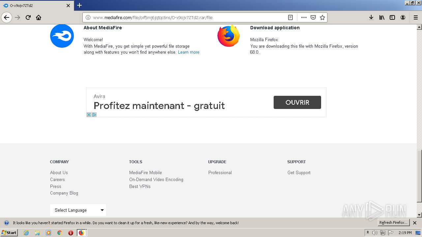422x237 pixels.
Task: Click the Mozilla Firefox logo image
Action: (228, 36)
